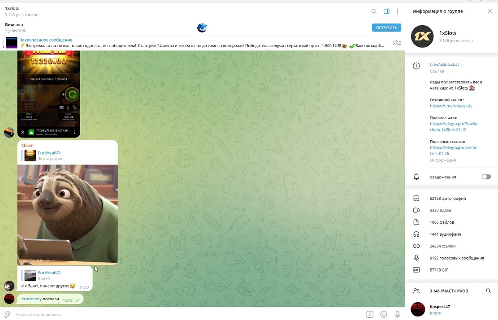Screen dimensions: 498x320
Task: Open the Закреплённое сообщение pinned message bar
Action: [202, 43]
